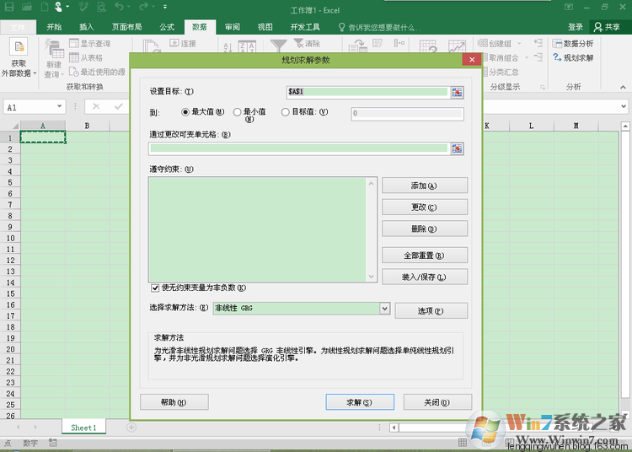Click the 求解 button
The image size is (632, 452).
click(x=360, y=402)
